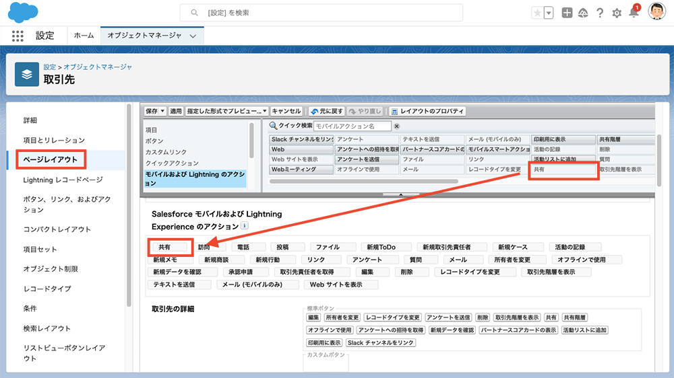Open the user profile avatar
Viewport: 674px width, 378px height.
click(656, 11)
